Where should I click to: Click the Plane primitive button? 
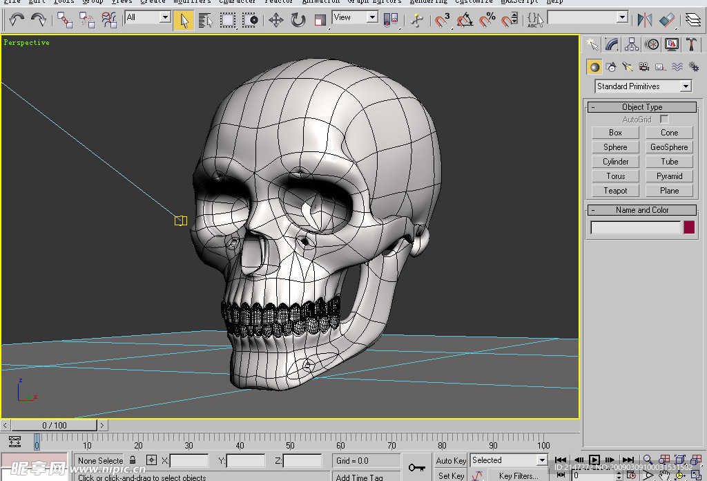(669, 191)
